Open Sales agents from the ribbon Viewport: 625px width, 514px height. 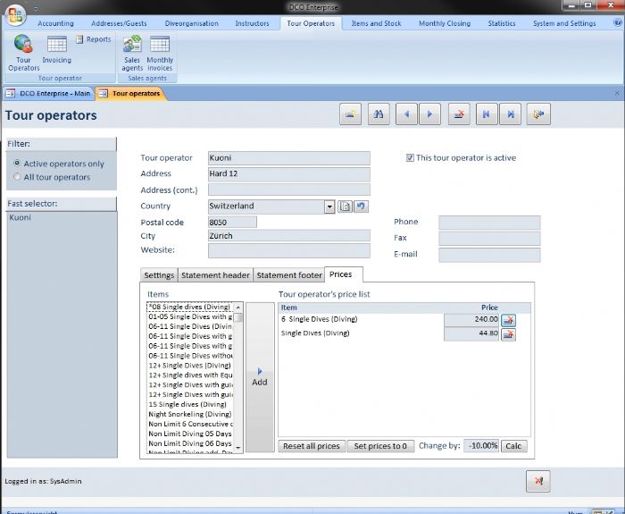click(132, 52)
